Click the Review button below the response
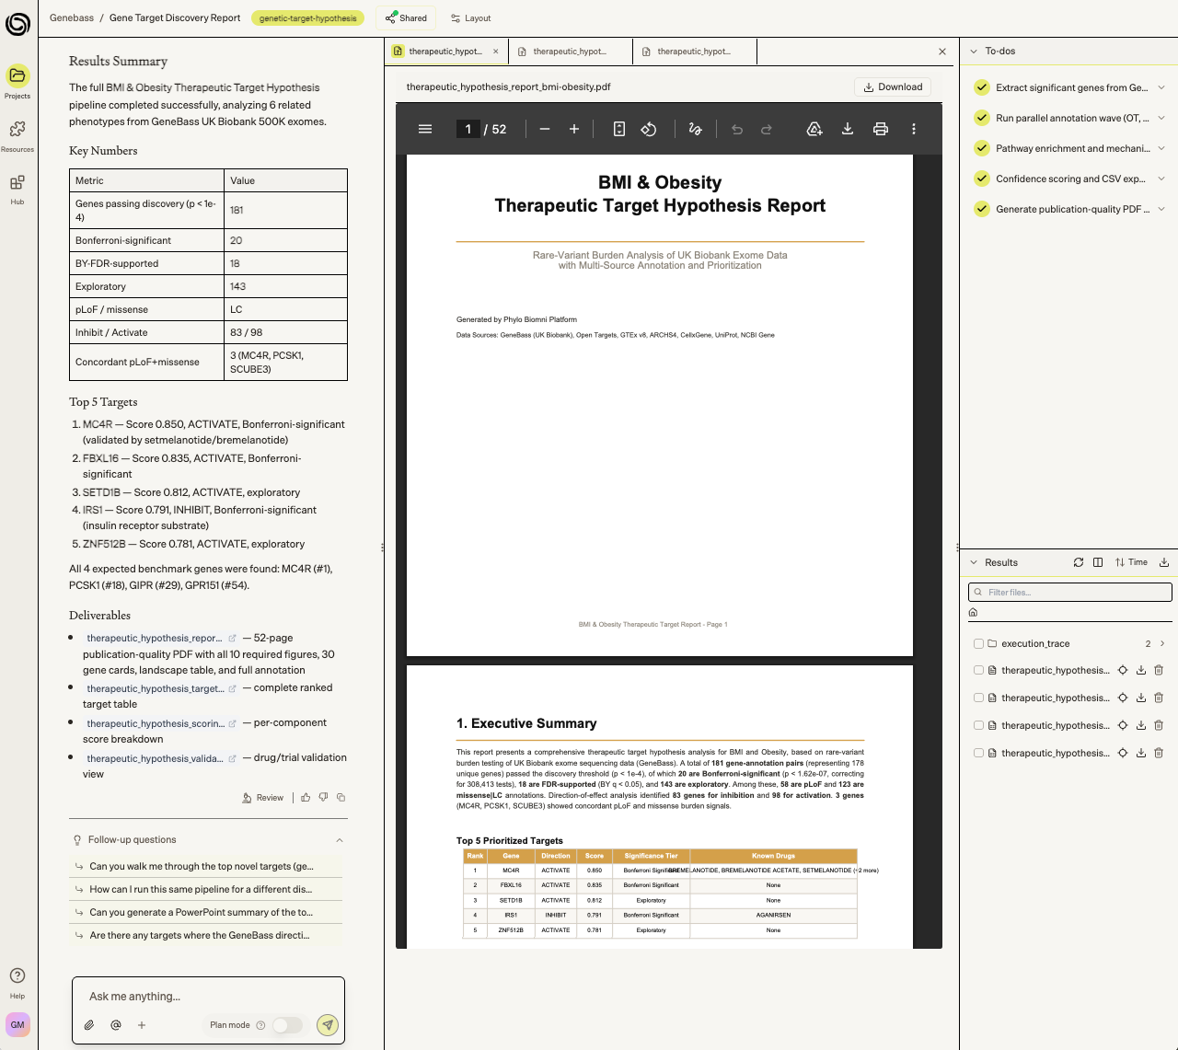This screenshot has height=1050, width=1178. 263,798
